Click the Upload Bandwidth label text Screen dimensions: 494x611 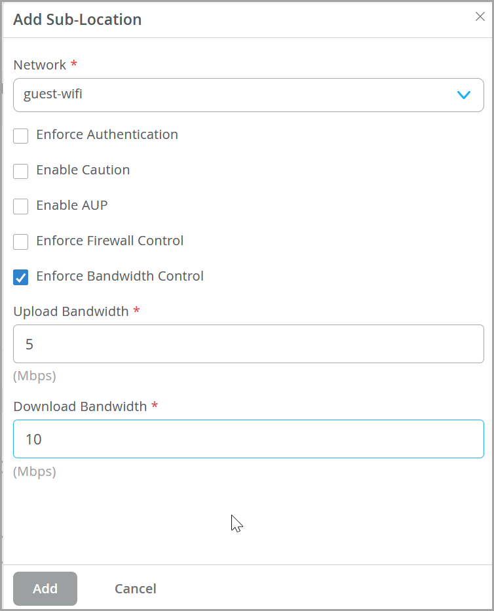click(x=71, y=311)
